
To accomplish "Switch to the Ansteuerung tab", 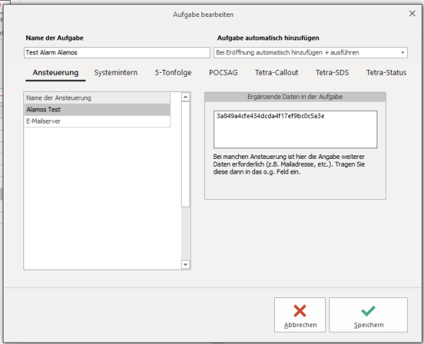I will pyautogui.click(x=55, y=72).
